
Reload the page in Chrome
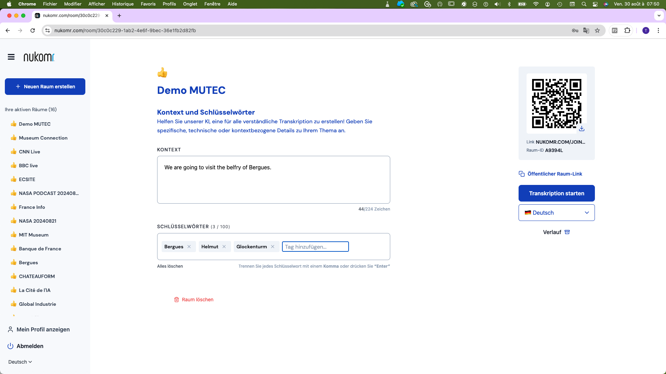click(x=33, y=30)
